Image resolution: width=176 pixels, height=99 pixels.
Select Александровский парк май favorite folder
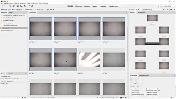[x=10, y=26]
